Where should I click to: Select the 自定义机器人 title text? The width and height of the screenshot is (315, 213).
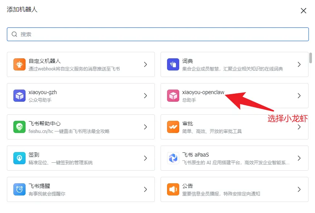pos(45,61)
